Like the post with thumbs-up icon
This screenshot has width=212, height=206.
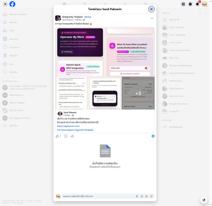(57, 136)
